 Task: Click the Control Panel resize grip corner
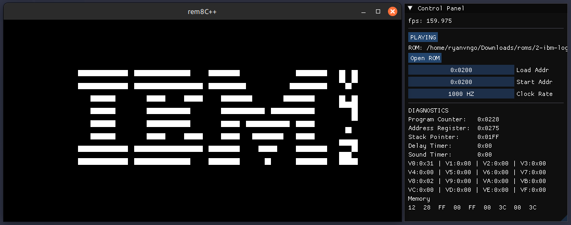(565, 218)
